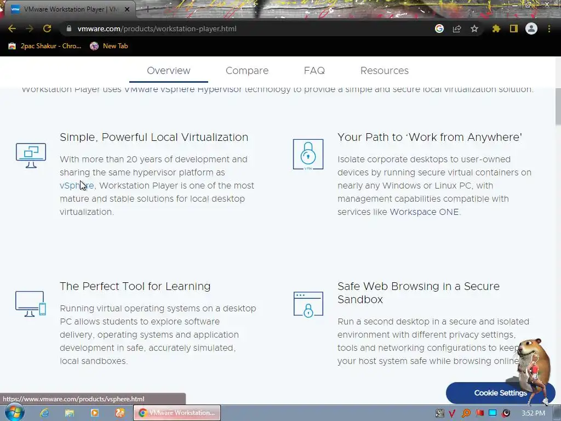
Task: Click the padlock site security icon
Action: click(x=69, y=29)
